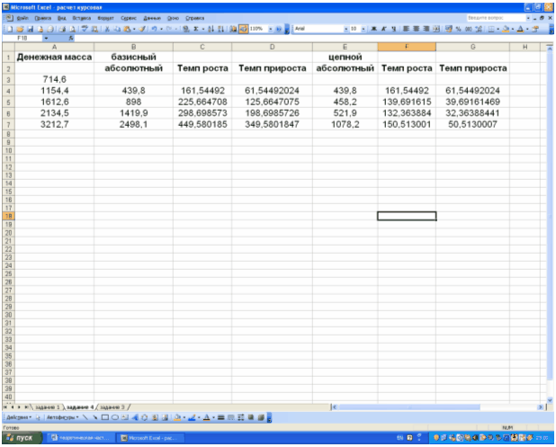Undo the last action with the Undo arrow
This screenshot has width=556, height=447.
[154, 29]
